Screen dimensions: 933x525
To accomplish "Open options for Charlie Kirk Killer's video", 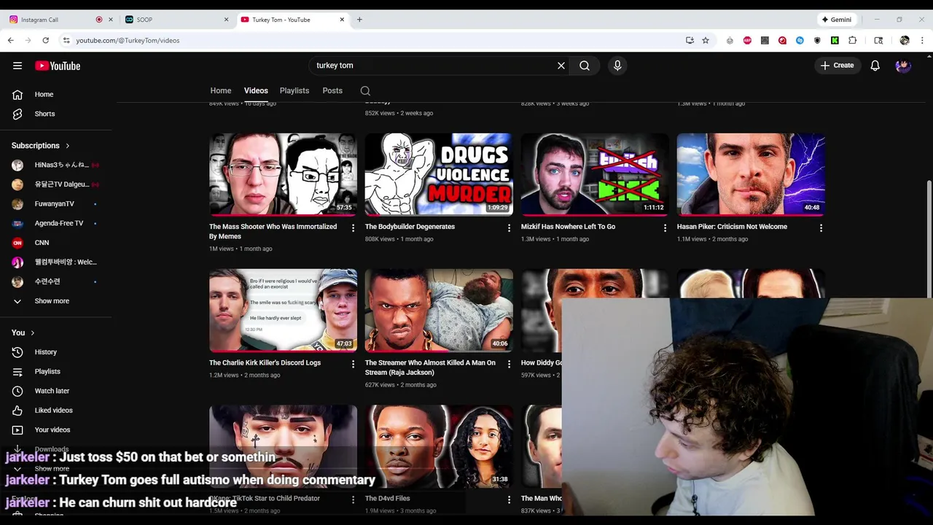I will tap(353, 364).
